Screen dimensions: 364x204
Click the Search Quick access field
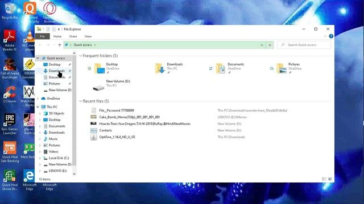tap(304, 45)
